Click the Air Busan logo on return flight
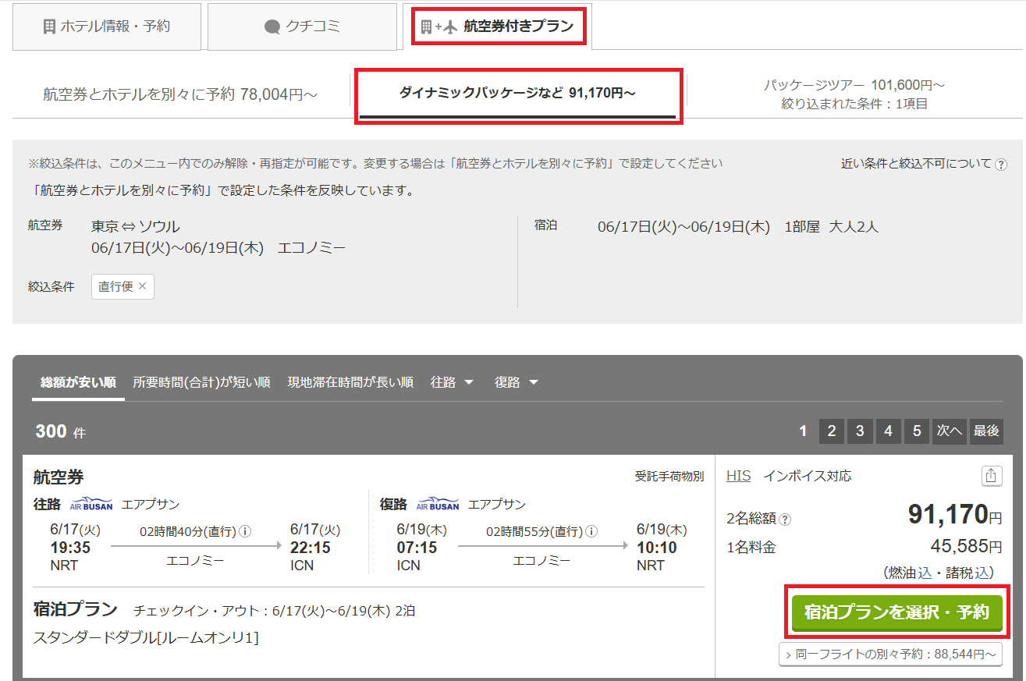The height and width of the screenshot is (681, 1026). point(438,505)
